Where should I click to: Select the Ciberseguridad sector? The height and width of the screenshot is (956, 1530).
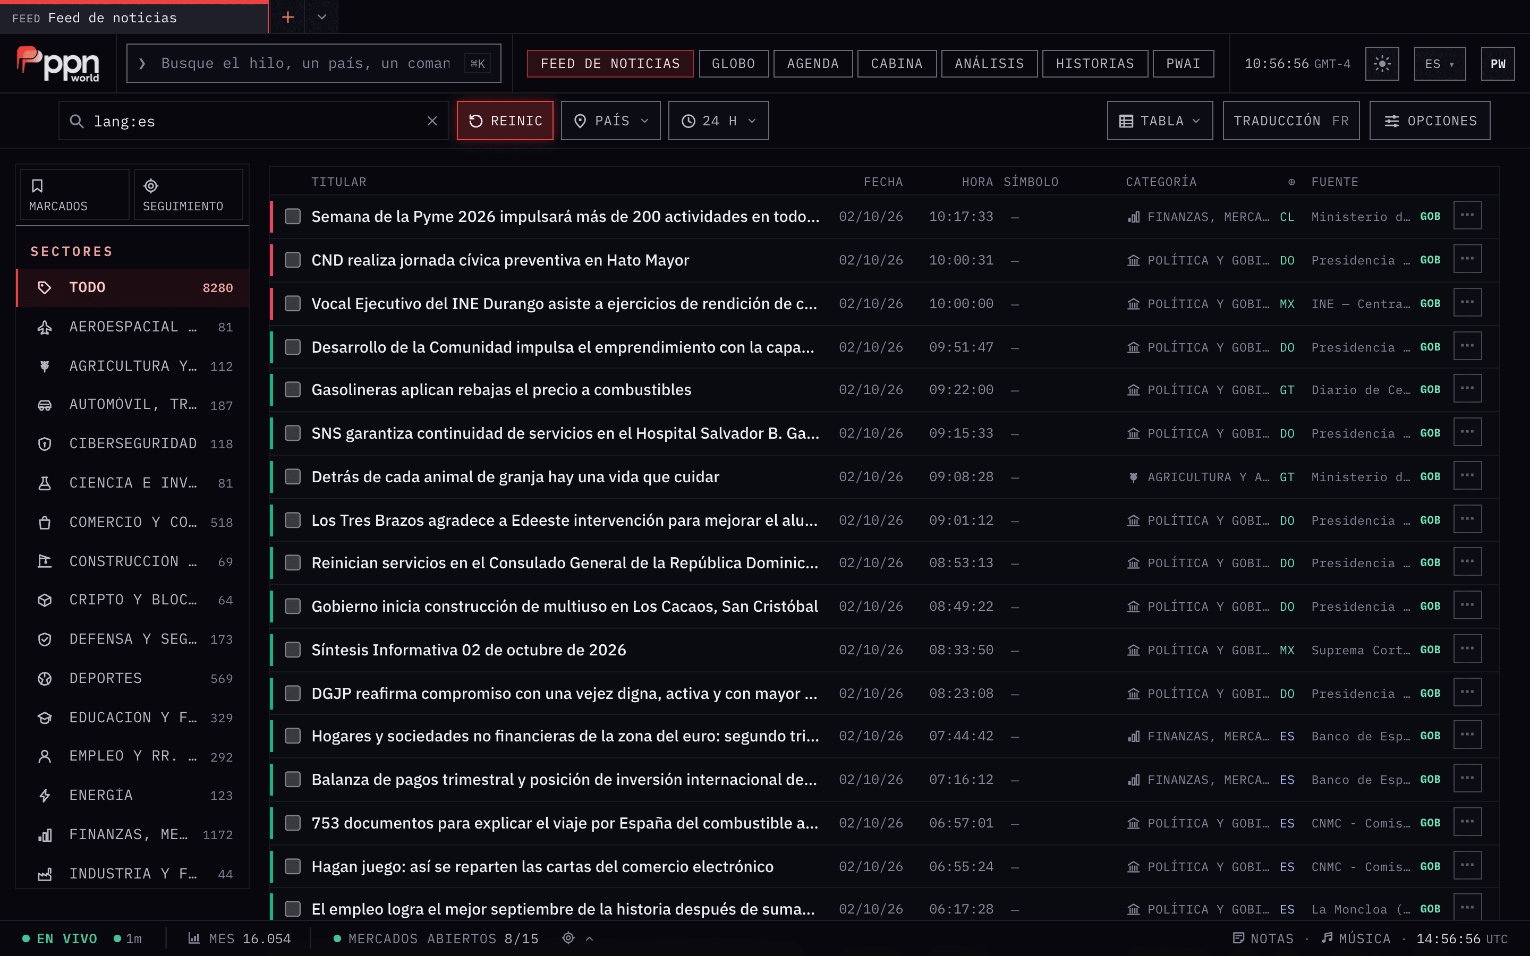tap(133, 444)
